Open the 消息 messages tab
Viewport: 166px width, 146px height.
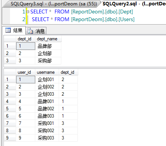coord(36,31)
